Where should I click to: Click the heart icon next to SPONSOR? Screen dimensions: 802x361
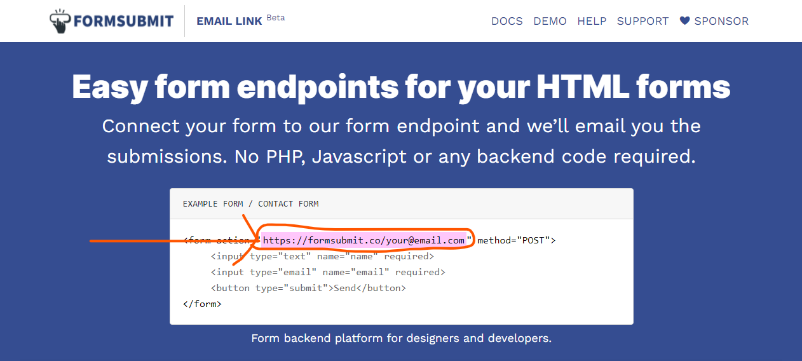click(684, 21)
